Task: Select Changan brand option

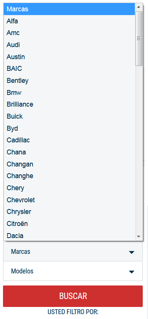Action: [69, 164]
